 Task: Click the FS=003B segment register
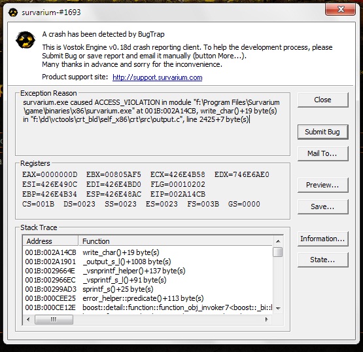(203, 205)
